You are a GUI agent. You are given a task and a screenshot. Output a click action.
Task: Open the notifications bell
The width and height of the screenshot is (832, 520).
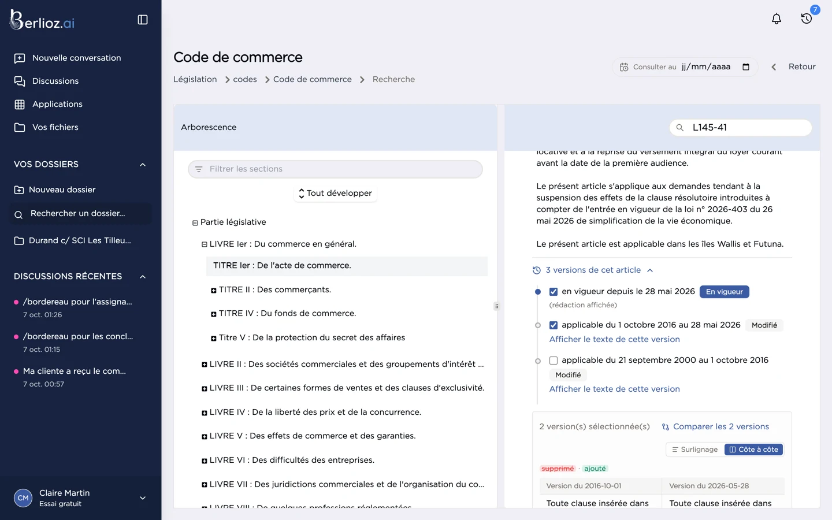pos(777,19)
